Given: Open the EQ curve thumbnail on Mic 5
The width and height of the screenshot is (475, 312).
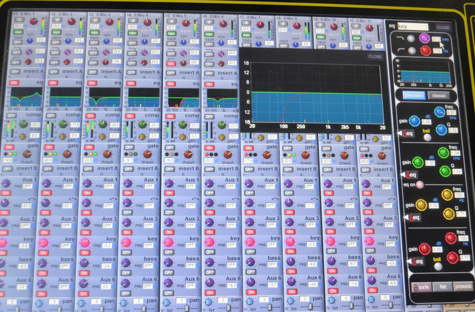Looking at the screenshot, I should click(x=184, y=98).
